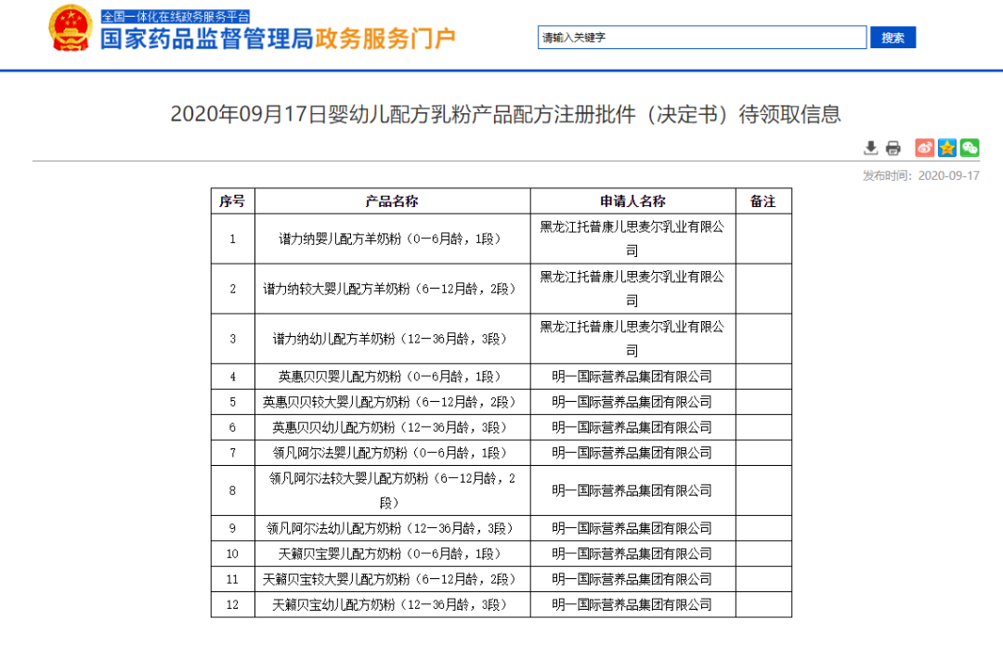Click the 产品名称 column header
This screenshot has width=1003, height=658.
point(392,201)
